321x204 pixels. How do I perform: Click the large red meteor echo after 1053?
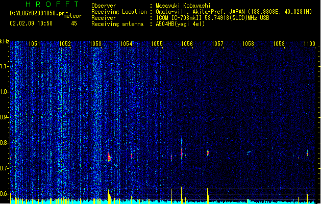click(109, 157)
